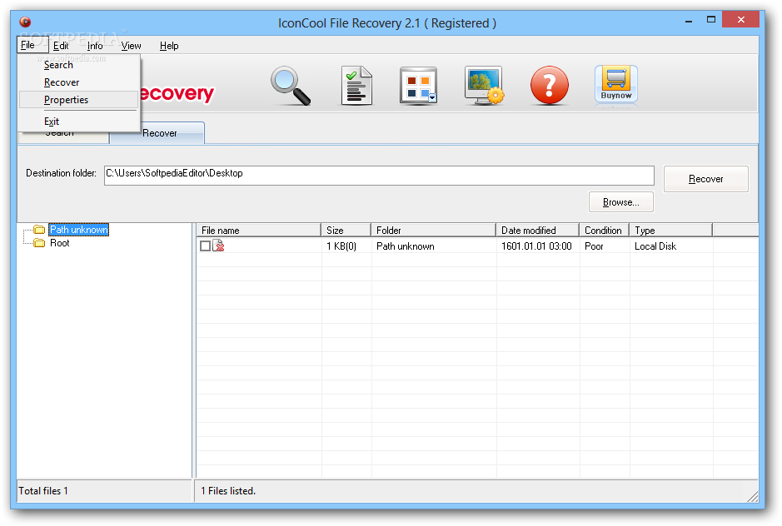Click the Browse... button
The height and width of the screenshot is (526, 782).
[x=621, y=202]
